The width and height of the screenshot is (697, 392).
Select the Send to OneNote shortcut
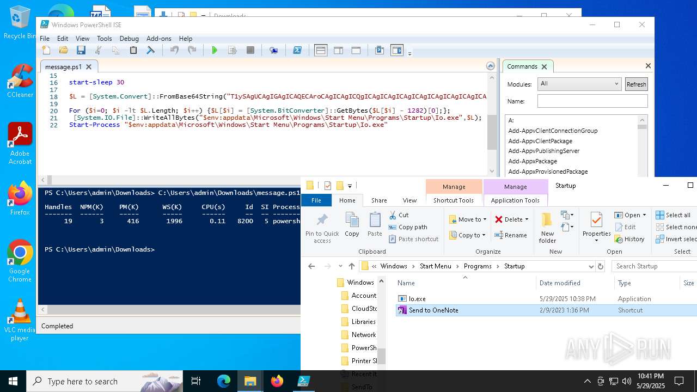(546, 310)
